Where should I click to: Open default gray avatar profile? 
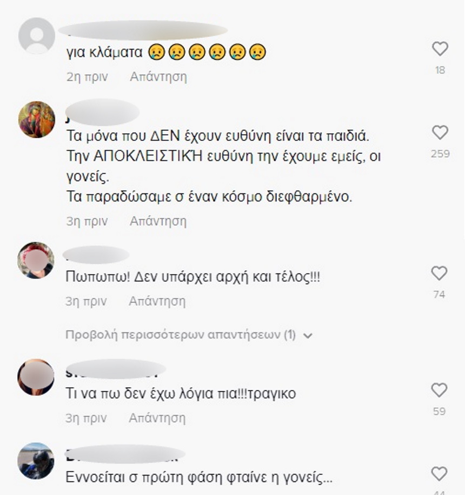coord(37,36)
